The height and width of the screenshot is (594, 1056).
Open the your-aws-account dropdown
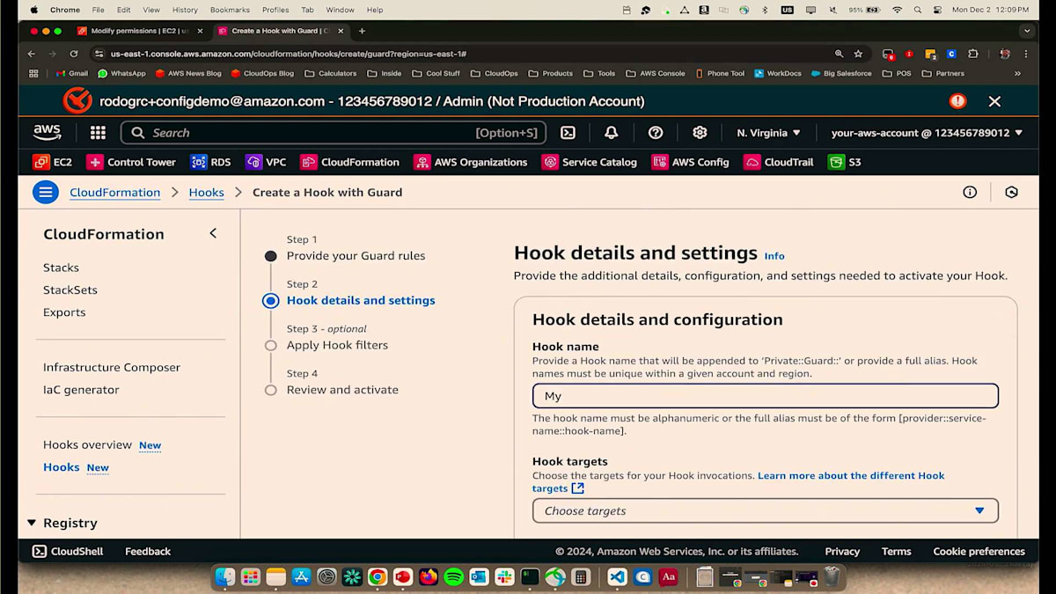[927, 133]
